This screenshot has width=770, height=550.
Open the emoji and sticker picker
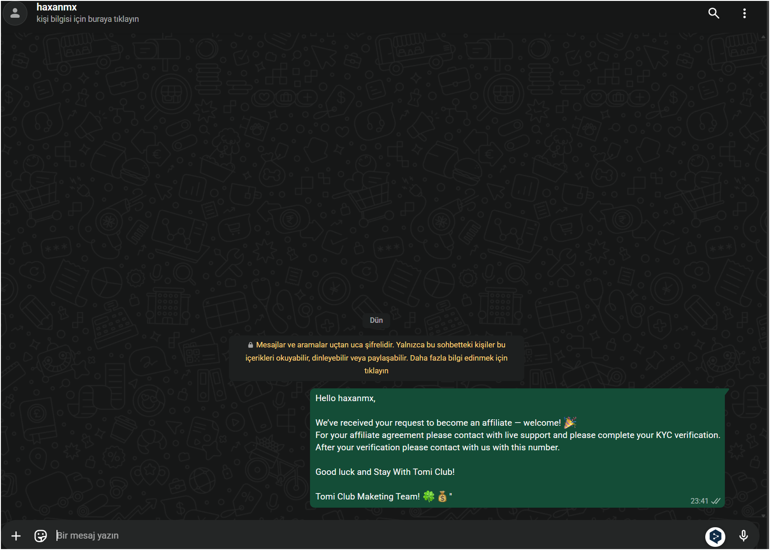tap(41, 536)
